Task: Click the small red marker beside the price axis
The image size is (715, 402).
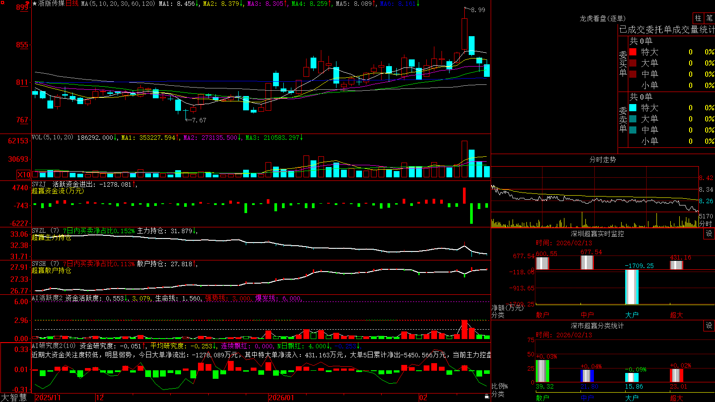Action: pyautogui.click(x=27, y=3)
